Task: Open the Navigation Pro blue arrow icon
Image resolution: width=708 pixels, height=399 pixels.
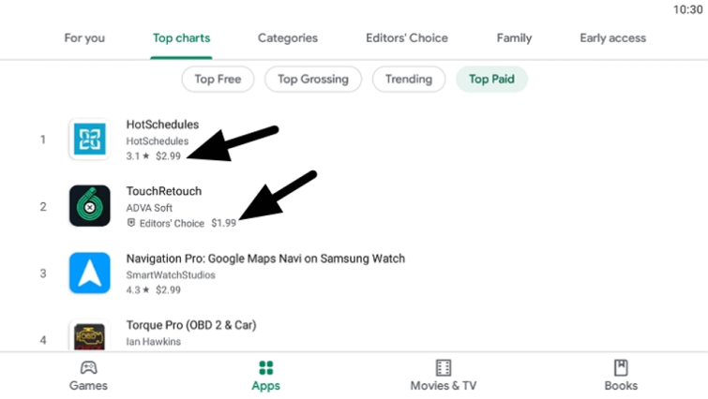Action: point(89,273)
